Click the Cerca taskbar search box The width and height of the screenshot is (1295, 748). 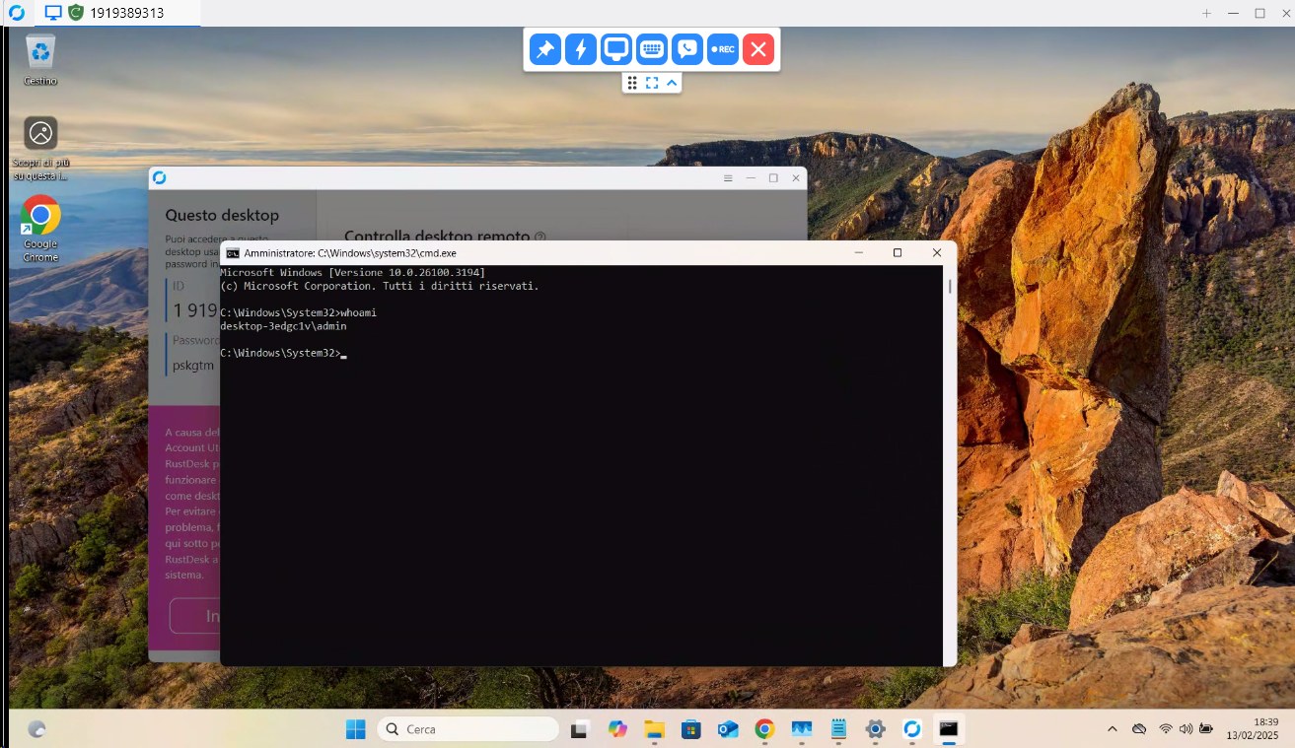click(468, 729)
